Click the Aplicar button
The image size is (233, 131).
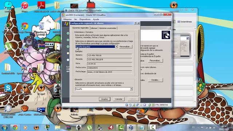[x=133, y=99]
